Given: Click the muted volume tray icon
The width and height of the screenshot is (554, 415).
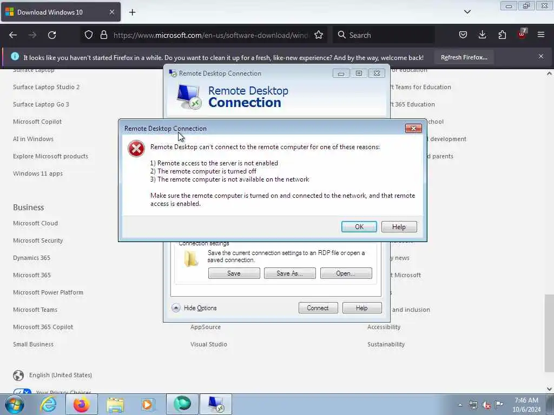Looking at the screenshot, I should pos(486,405).
